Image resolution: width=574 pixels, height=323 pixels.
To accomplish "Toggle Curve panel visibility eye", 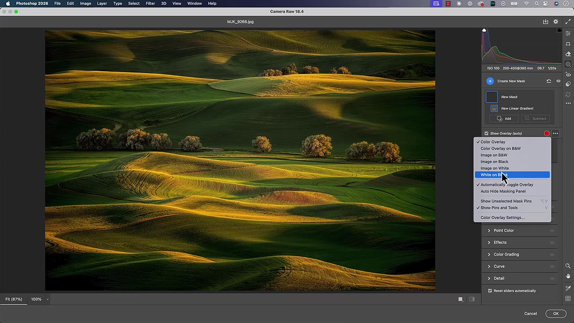I will [x=552, y=267].
